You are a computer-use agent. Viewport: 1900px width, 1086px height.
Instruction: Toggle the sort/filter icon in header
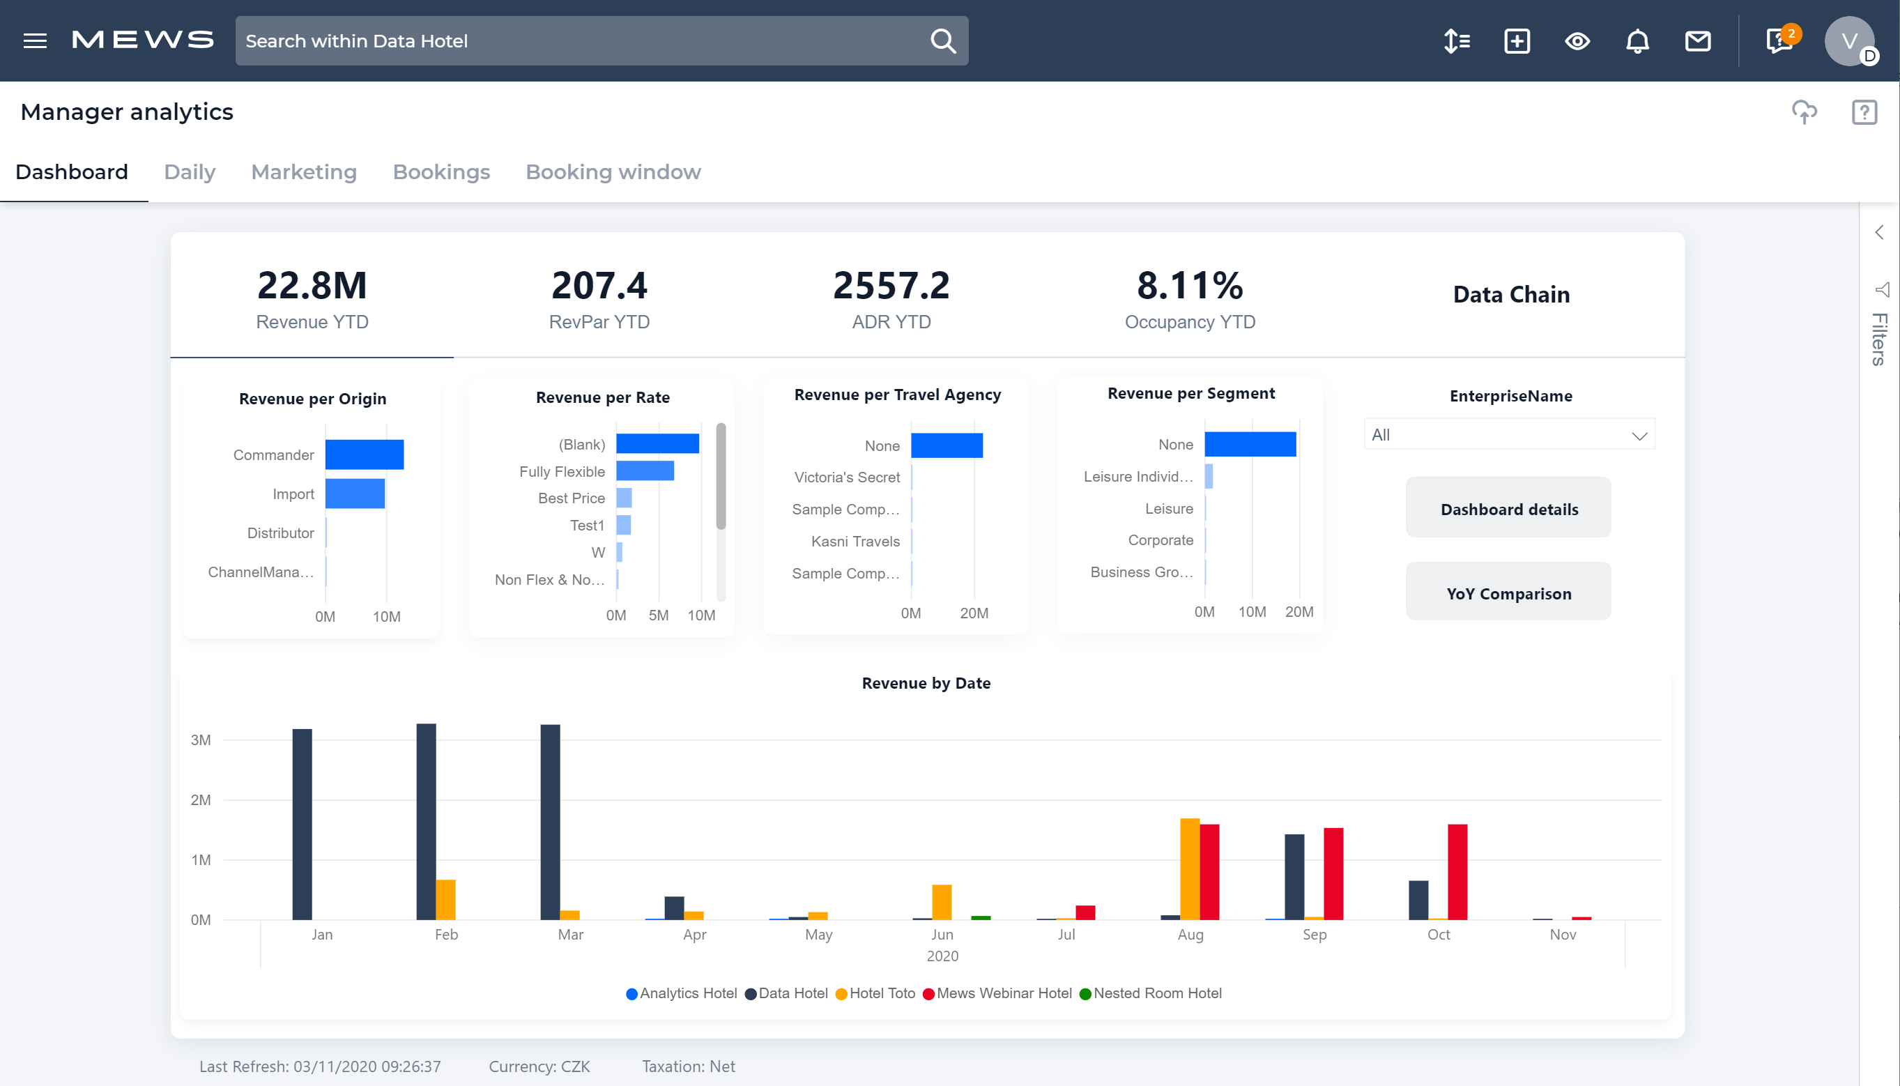1456,40
